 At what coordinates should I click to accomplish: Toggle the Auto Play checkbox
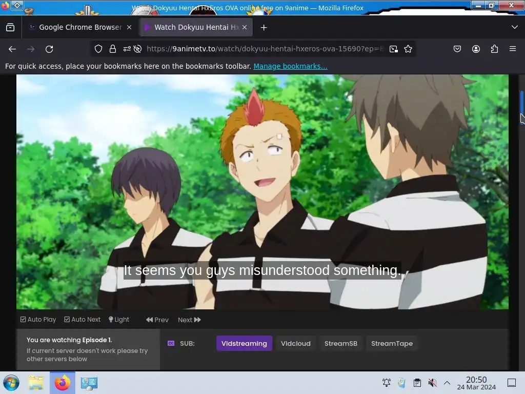pyautogui.click(x=38, y=319)
